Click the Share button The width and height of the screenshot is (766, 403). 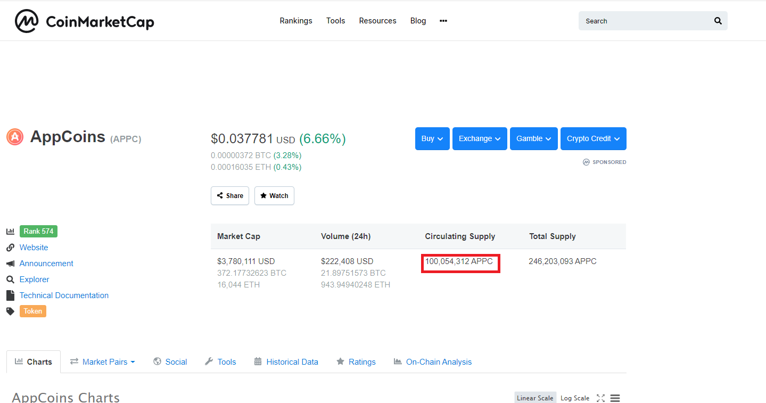click(230, 196)
